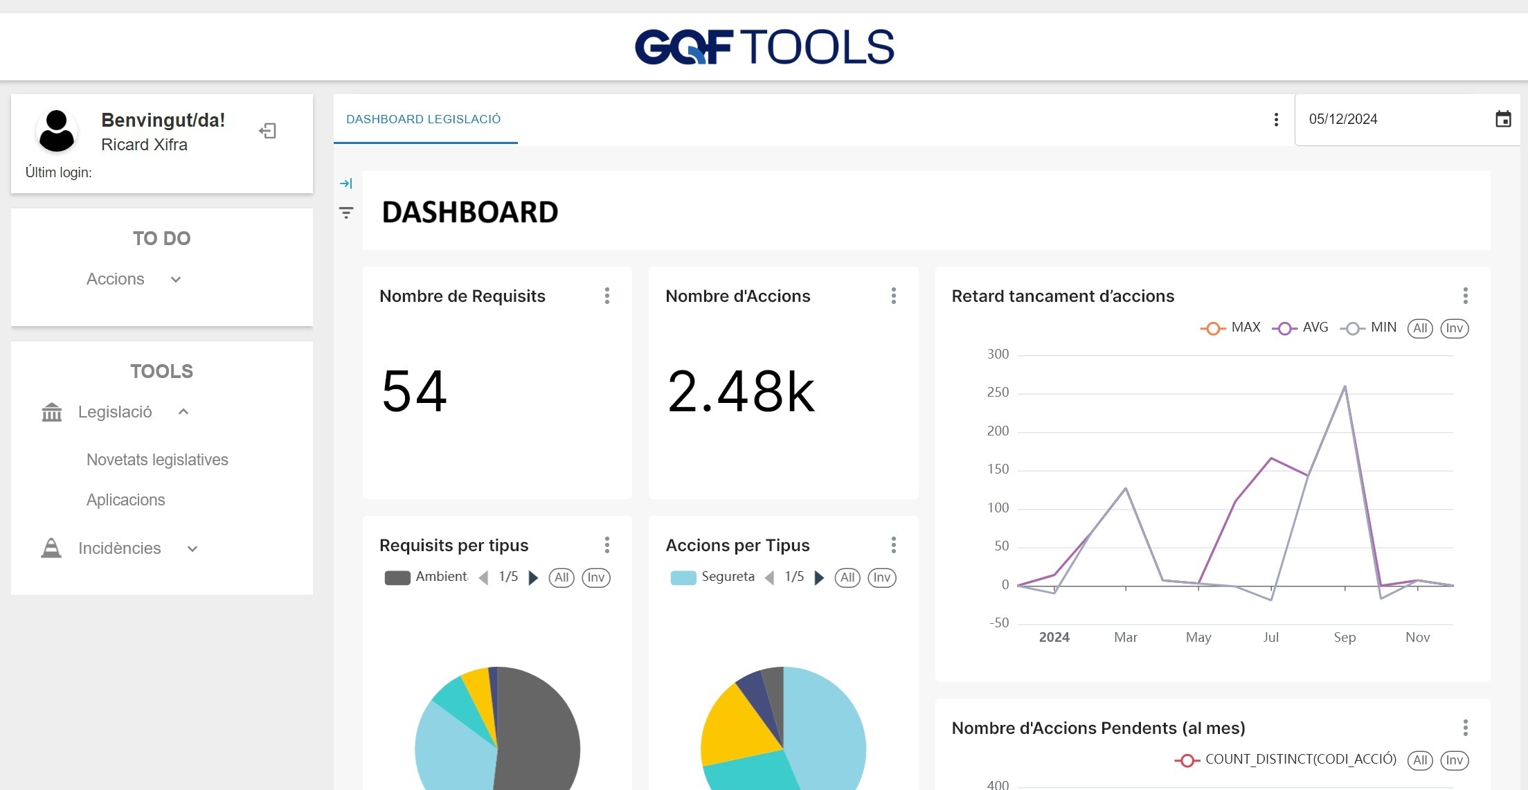Viewport: 1528px width, 790px height.
Task: Click All in Accions per Tipus legend
Action: click(x=847, y=577)
